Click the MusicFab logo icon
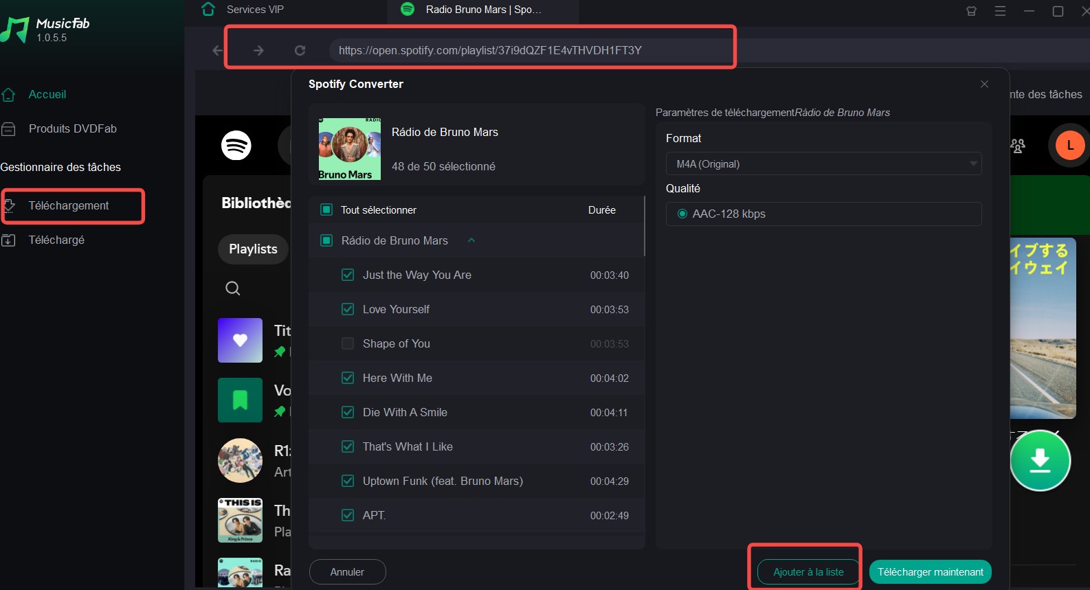1090x590 pixels. tap(14, 30)
